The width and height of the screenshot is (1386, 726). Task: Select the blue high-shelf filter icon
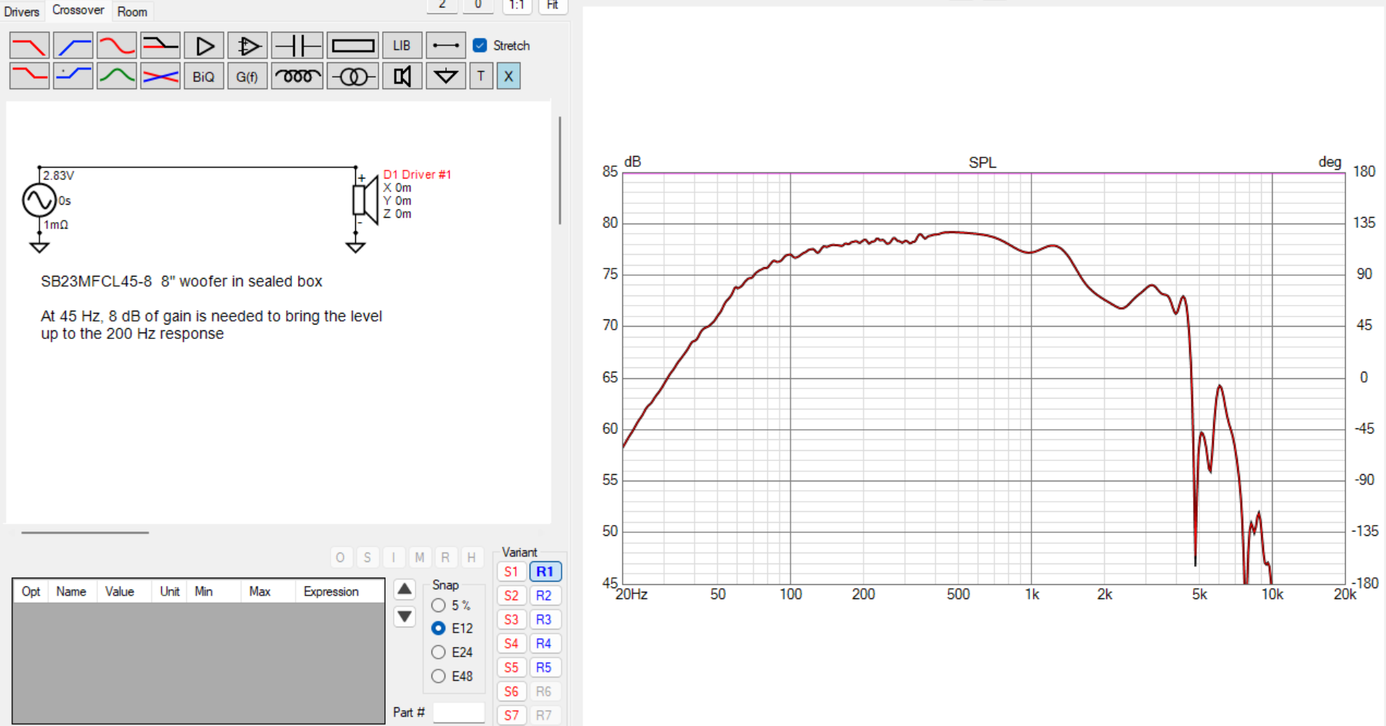[x=73, y=76]
